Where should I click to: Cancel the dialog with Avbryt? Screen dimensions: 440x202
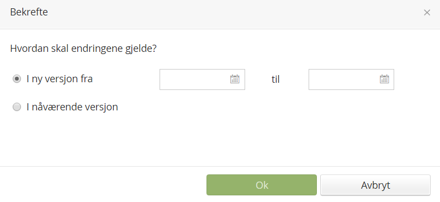click(375, 185)
